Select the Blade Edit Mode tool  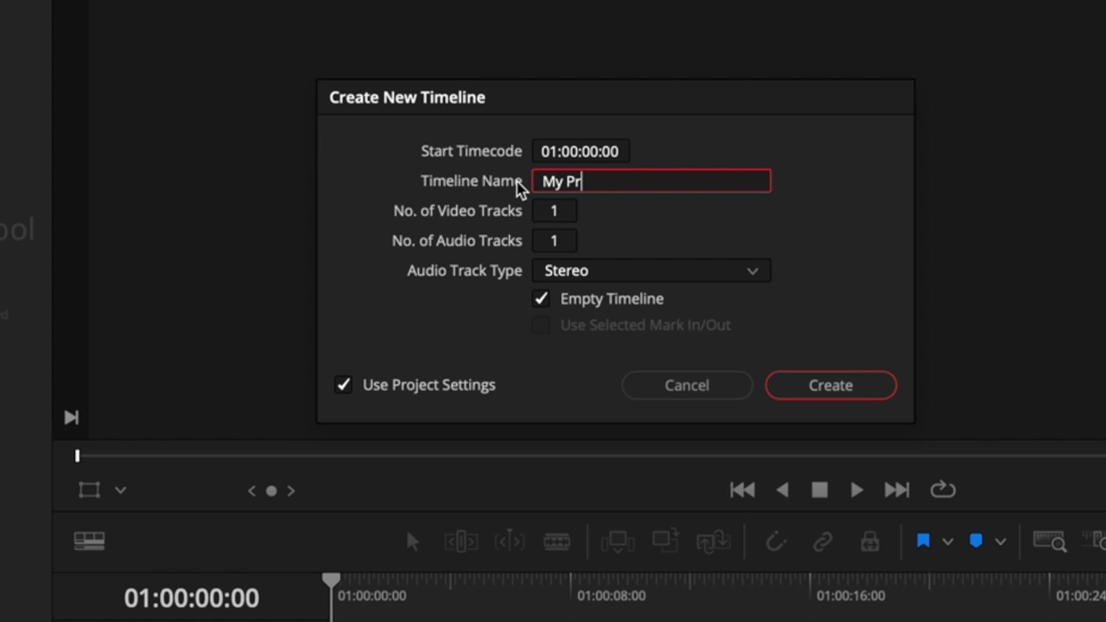556,542
